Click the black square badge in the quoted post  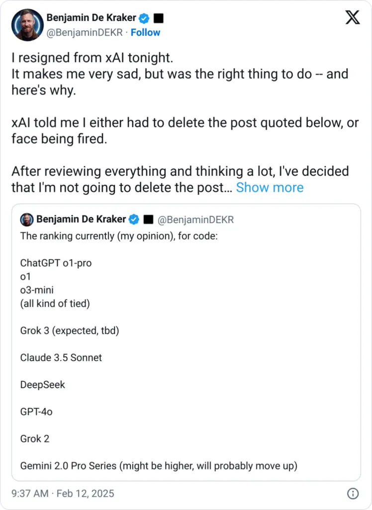(148, 220)
